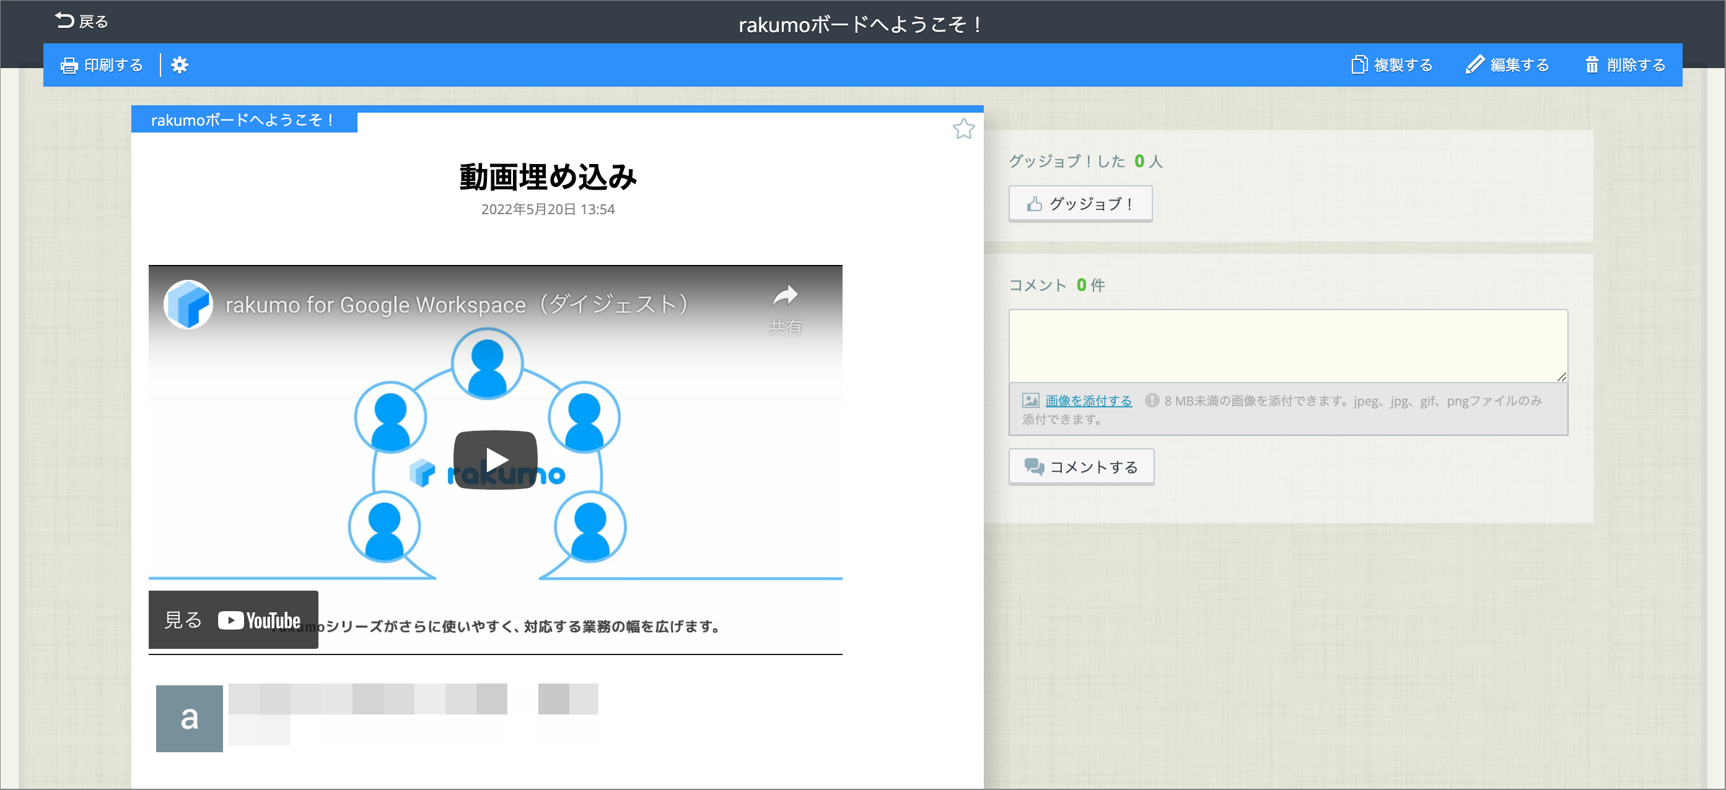Click the 画像を添付する link
This screenshot has width=1726, height=790.
coord(1088,401)
